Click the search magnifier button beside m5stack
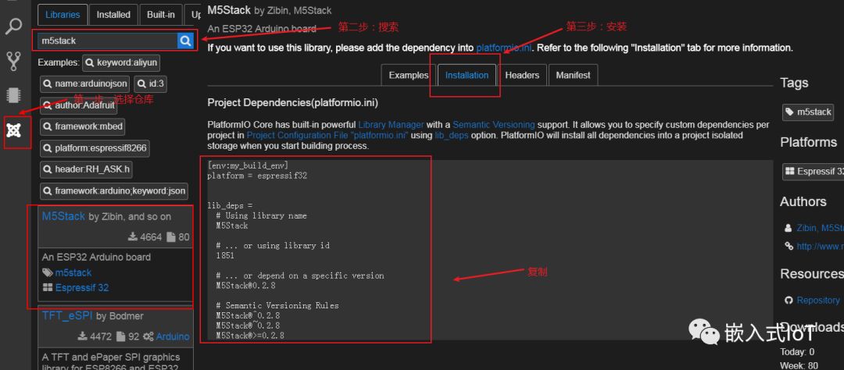The width and height of the screenshot is (844, 370). [185, 41]
